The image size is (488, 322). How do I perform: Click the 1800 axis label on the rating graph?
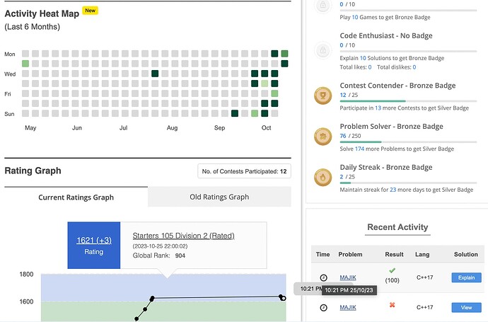pos(26,275)
